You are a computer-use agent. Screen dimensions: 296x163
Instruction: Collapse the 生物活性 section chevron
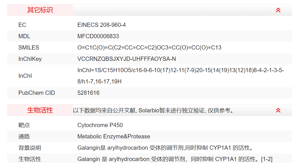[278, 110]
